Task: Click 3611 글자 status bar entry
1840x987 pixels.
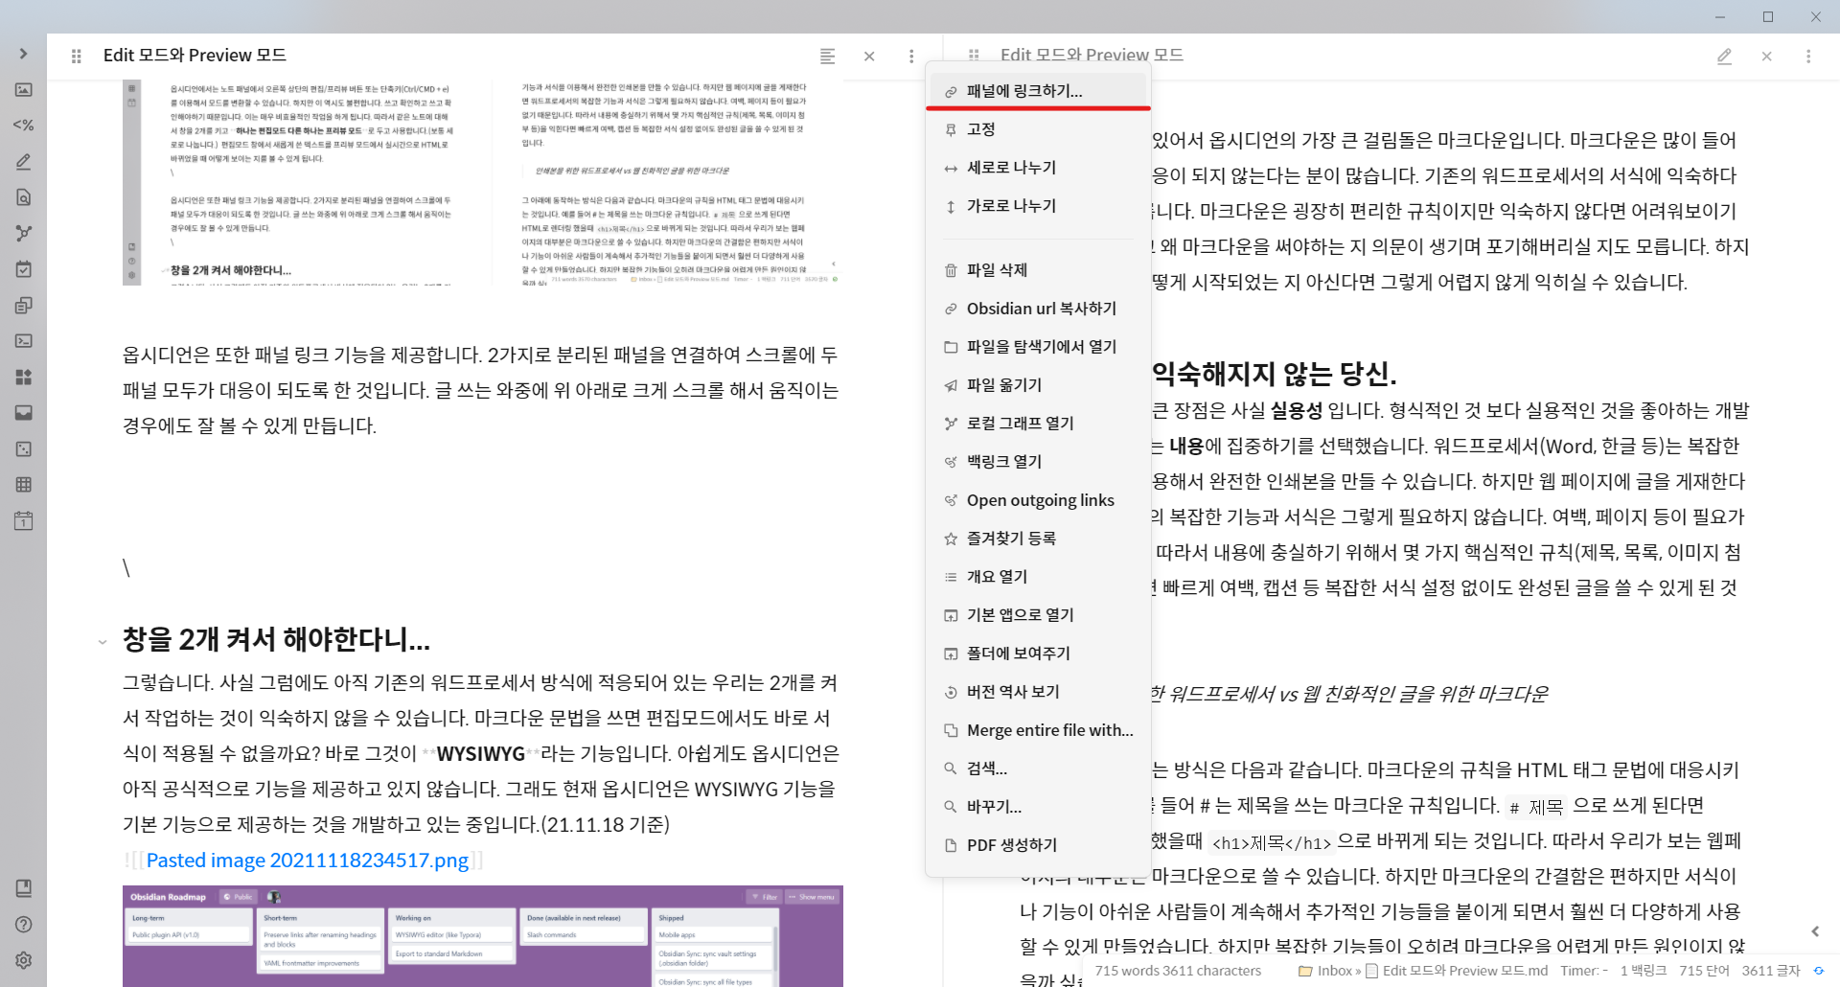Action: (x=1771, y=971)
